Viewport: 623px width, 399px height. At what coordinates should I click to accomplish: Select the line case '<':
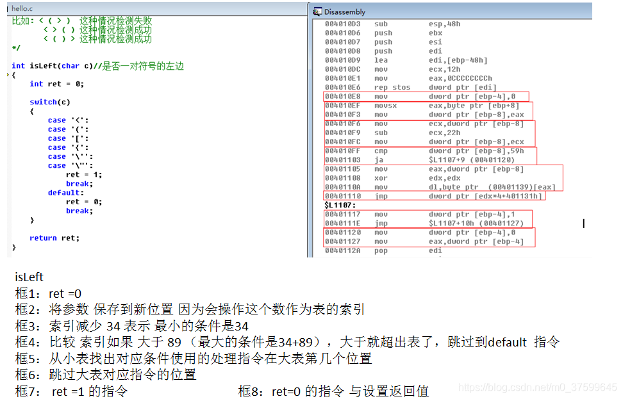(x=69, y=120)
